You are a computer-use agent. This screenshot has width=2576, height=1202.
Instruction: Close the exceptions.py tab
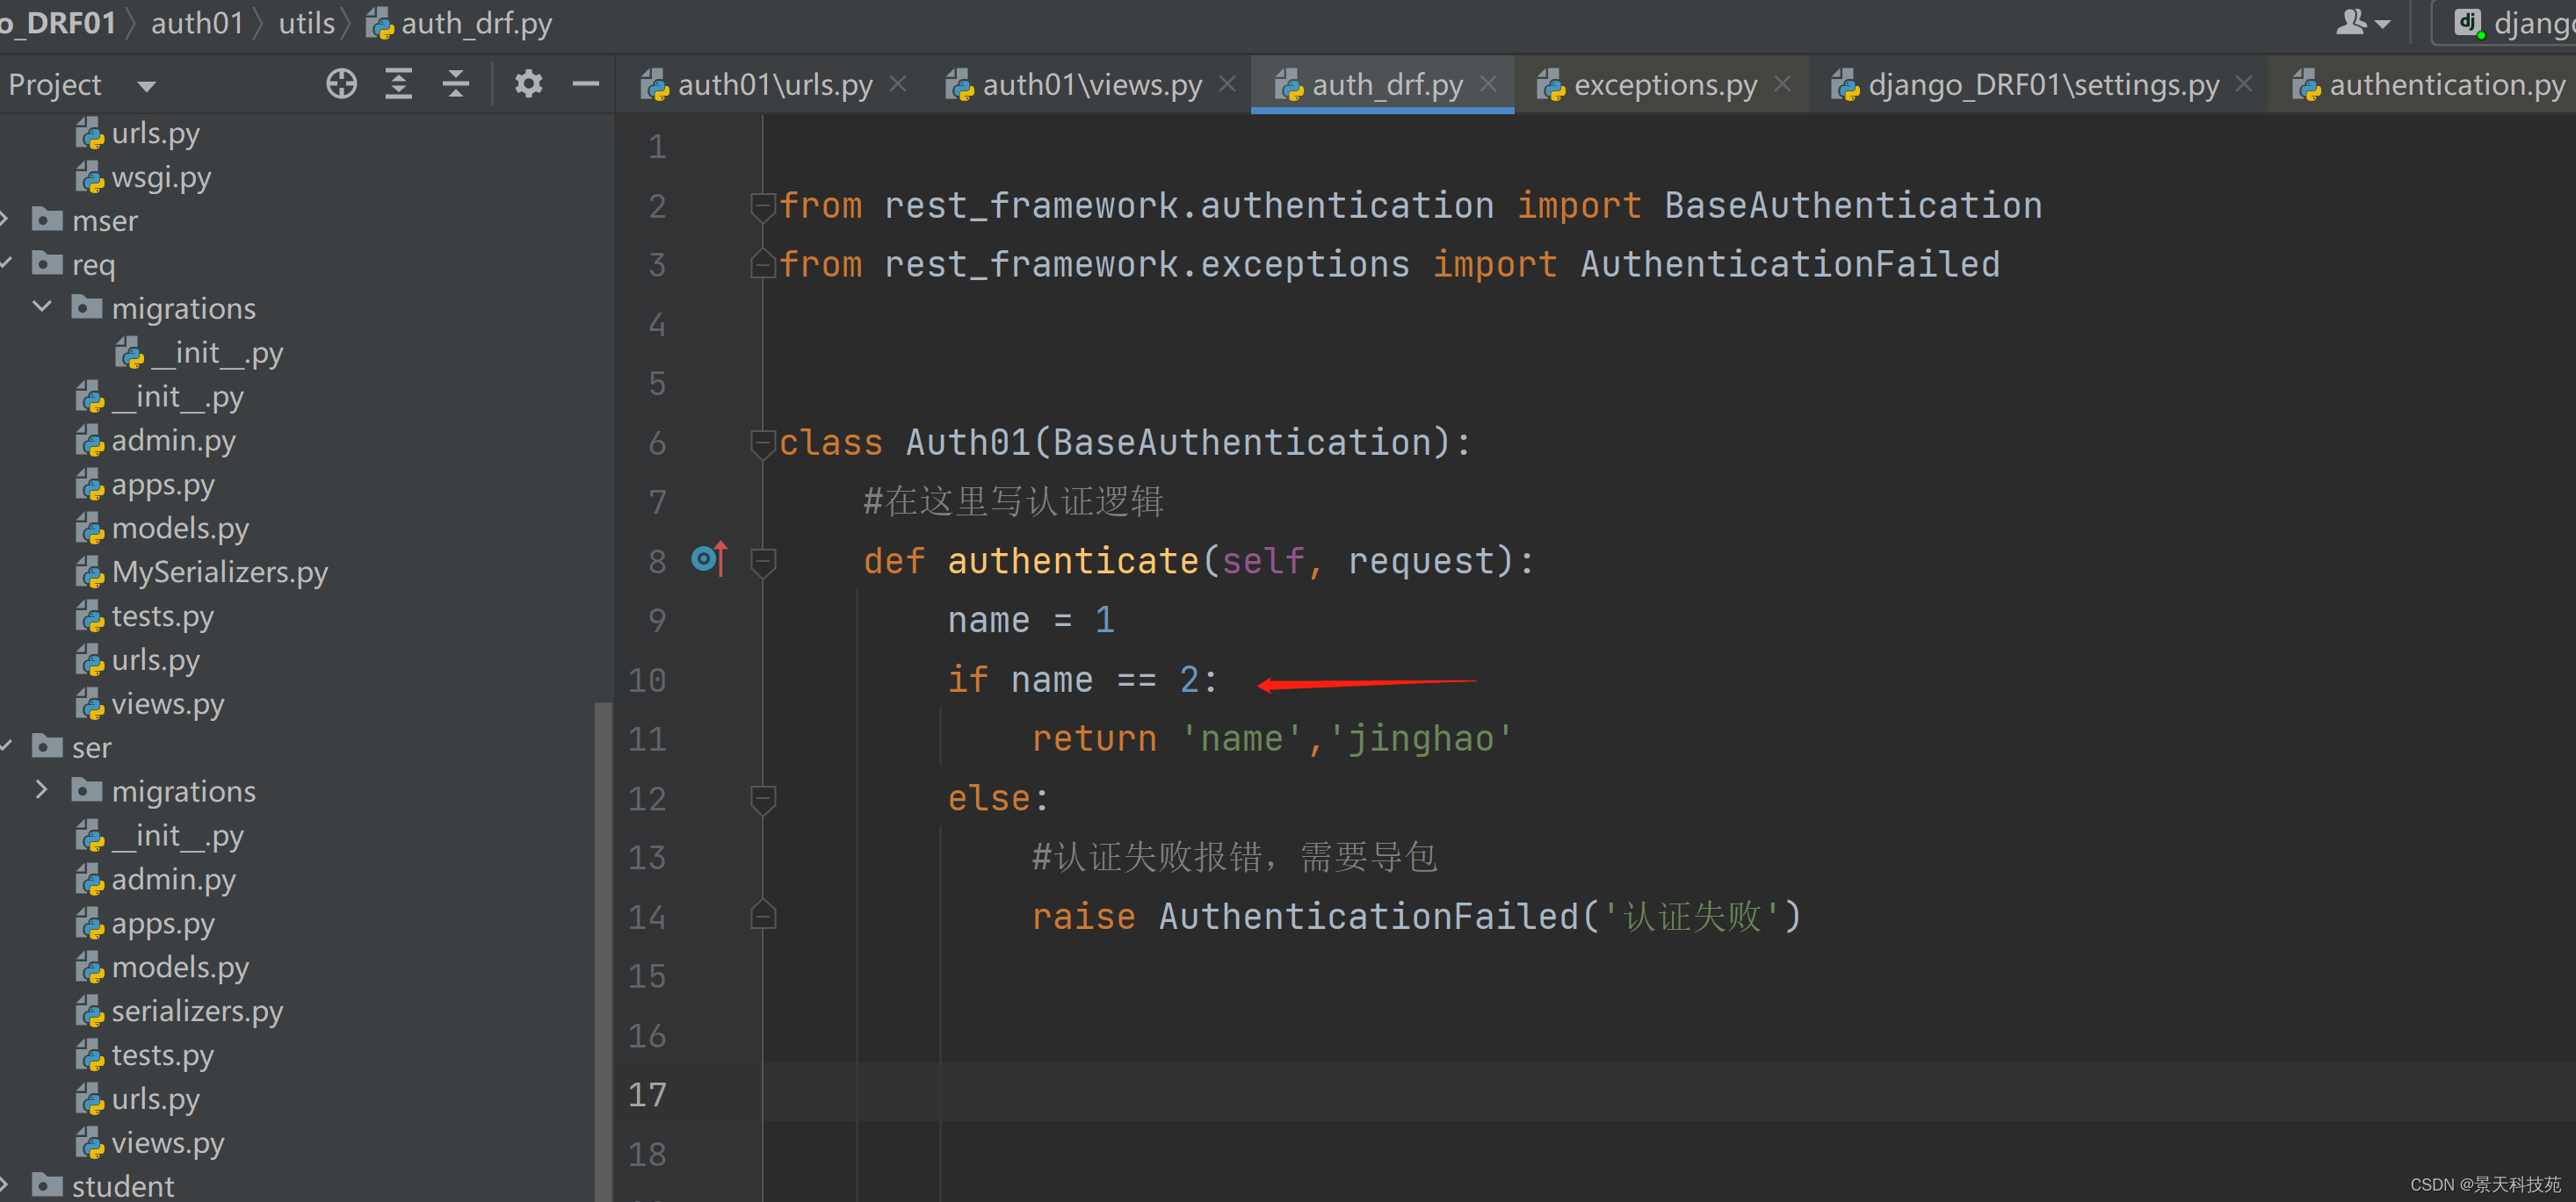(x=1782, y=84)
